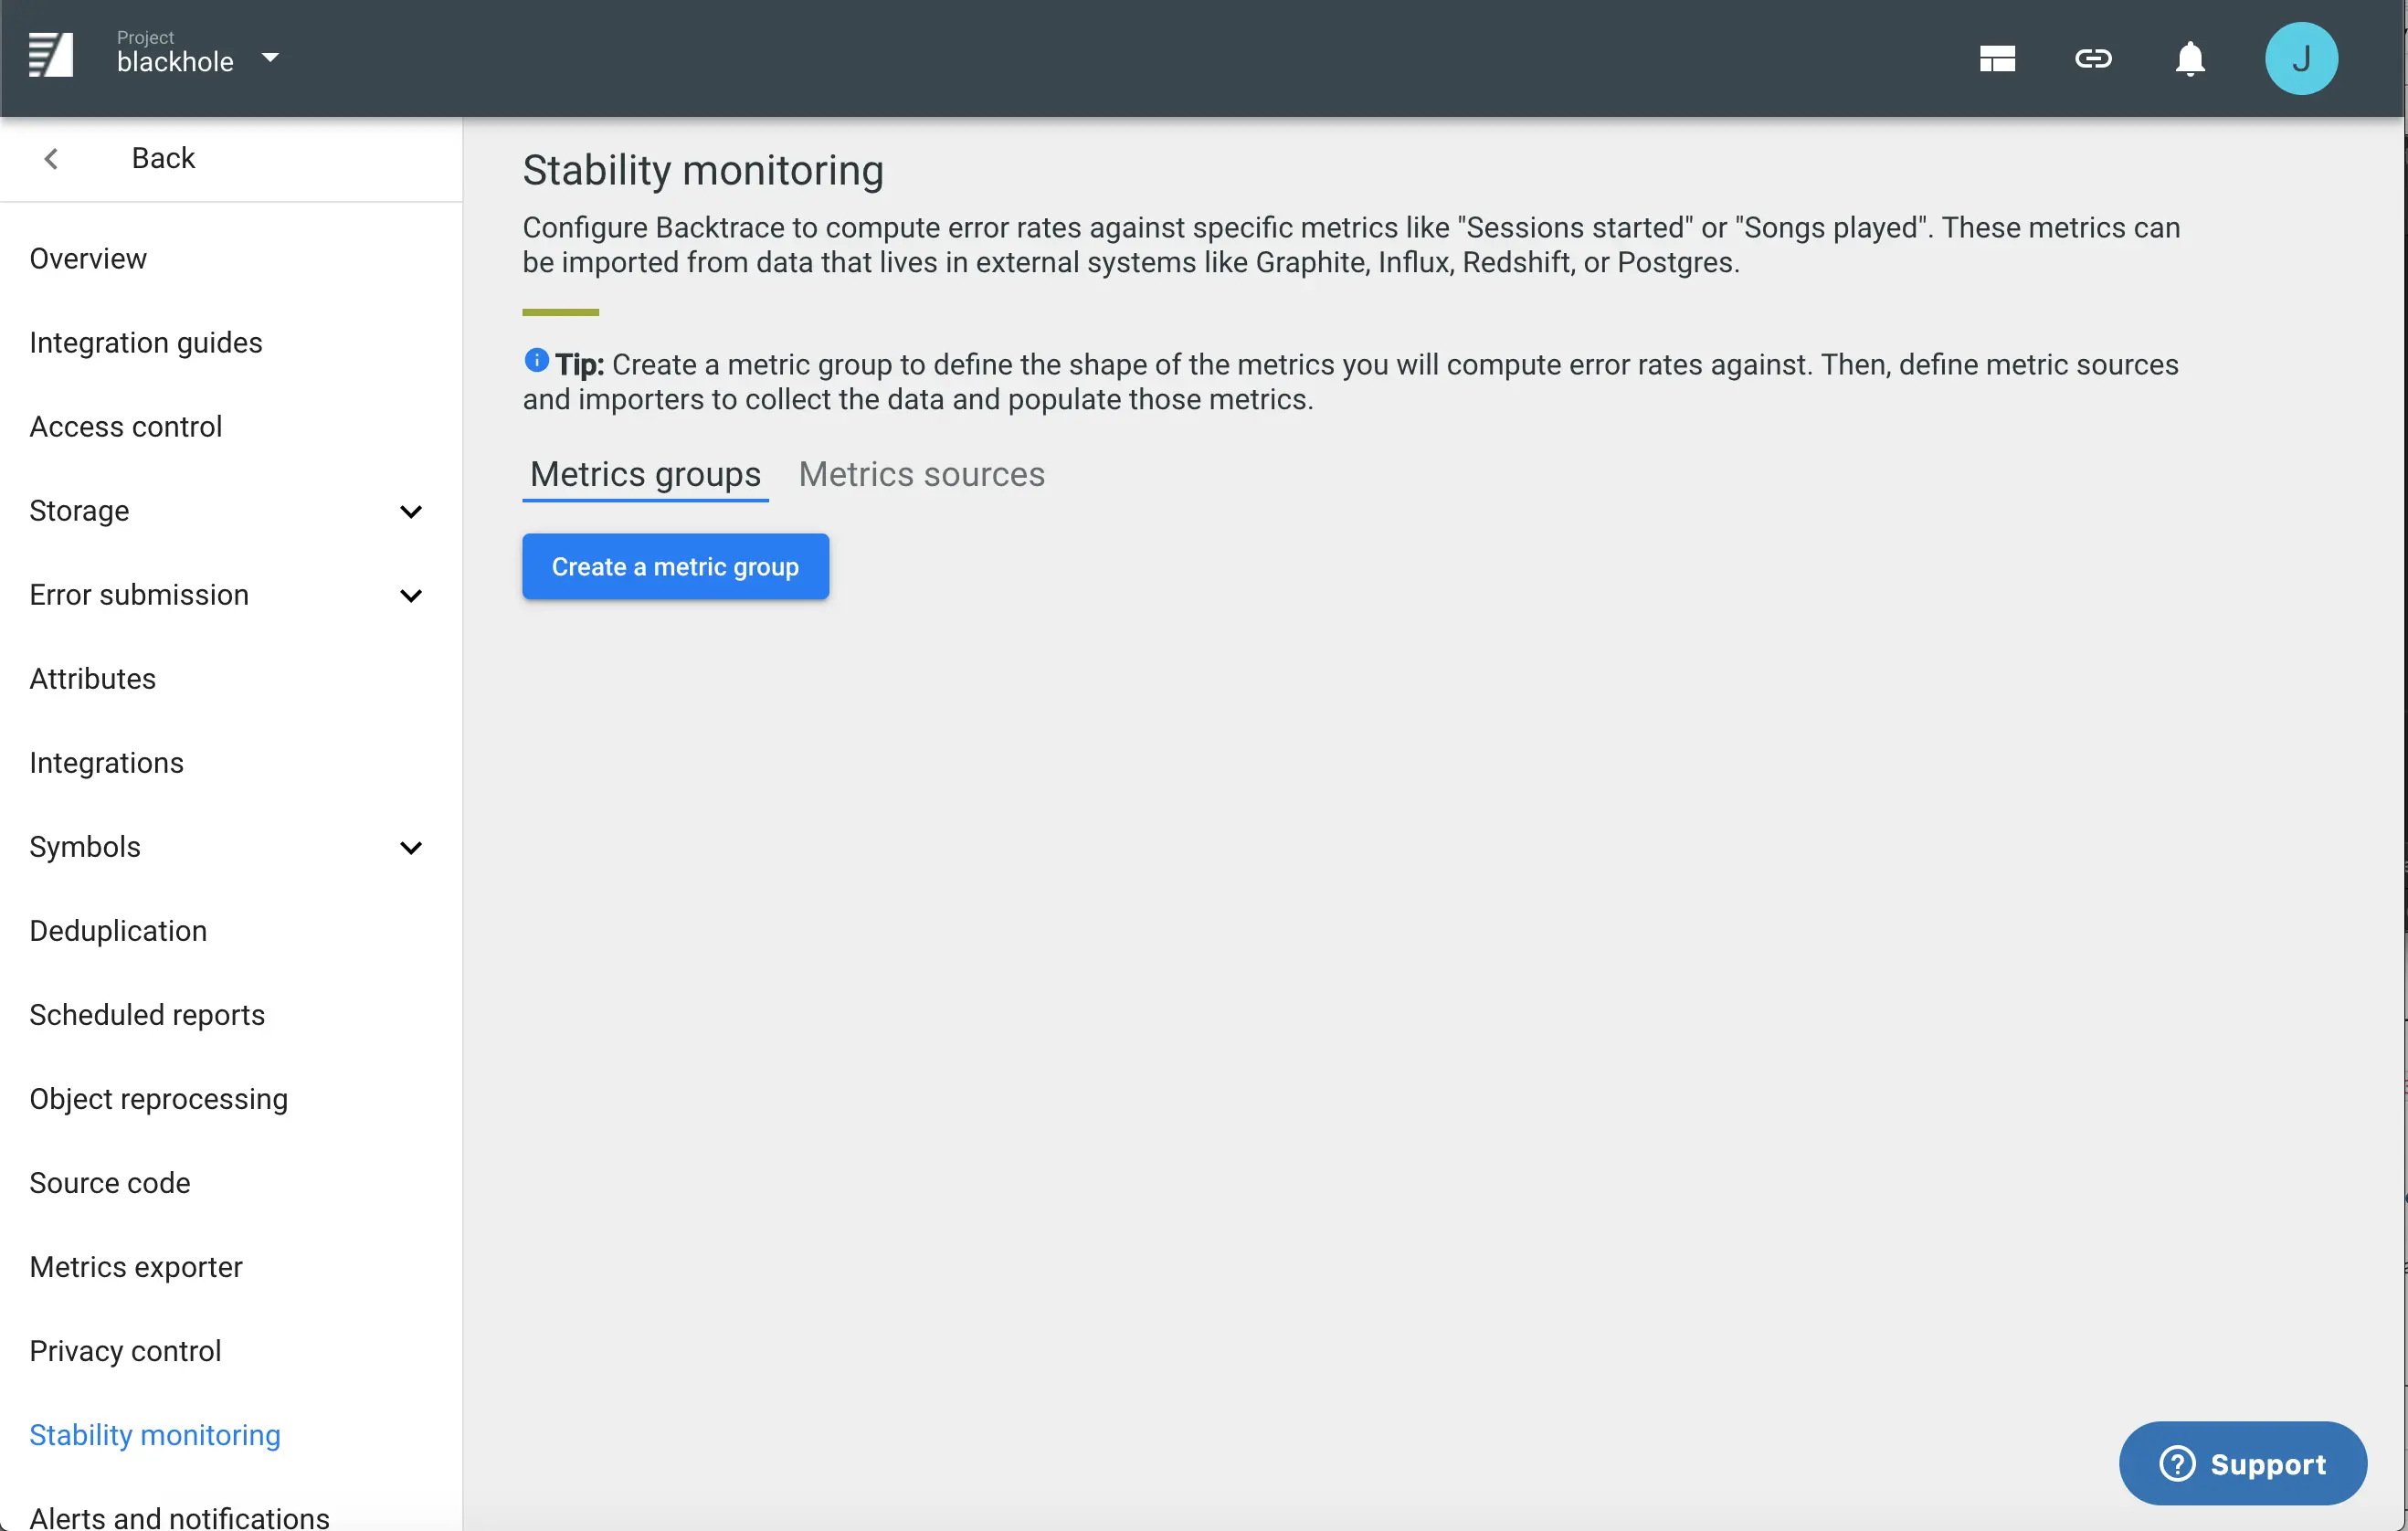Click the back chevron arrow

(51, 158)
